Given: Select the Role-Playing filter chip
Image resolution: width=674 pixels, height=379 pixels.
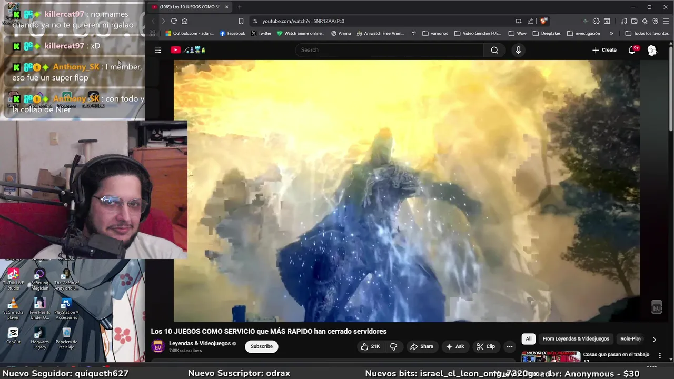Looking at the screenshot, I should (631, 339).
